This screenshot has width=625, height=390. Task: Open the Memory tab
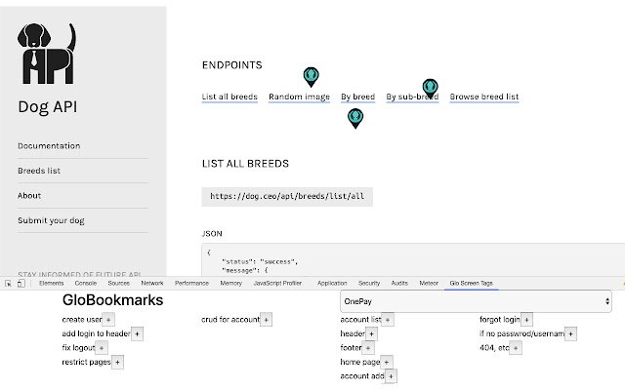(231, 284)
